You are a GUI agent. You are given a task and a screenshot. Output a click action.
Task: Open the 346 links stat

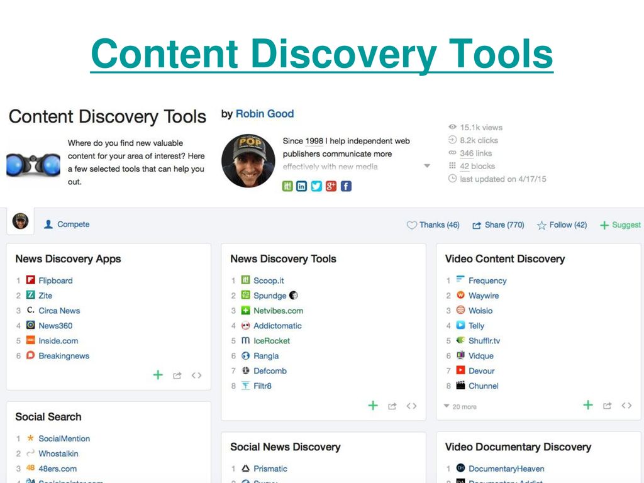click(x=475, y=153)
